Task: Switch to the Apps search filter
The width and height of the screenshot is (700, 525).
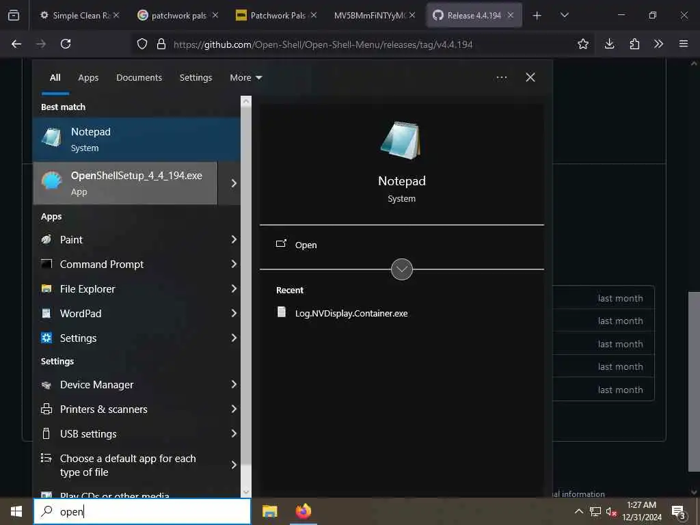Action: click(88, 78)
